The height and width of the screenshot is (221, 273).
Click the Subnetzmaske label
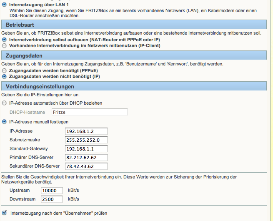(x=25, y=140)
